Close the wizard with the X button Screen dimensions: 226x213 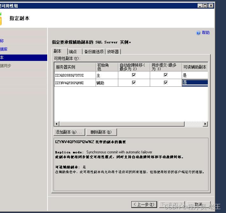tap(211, 5)
